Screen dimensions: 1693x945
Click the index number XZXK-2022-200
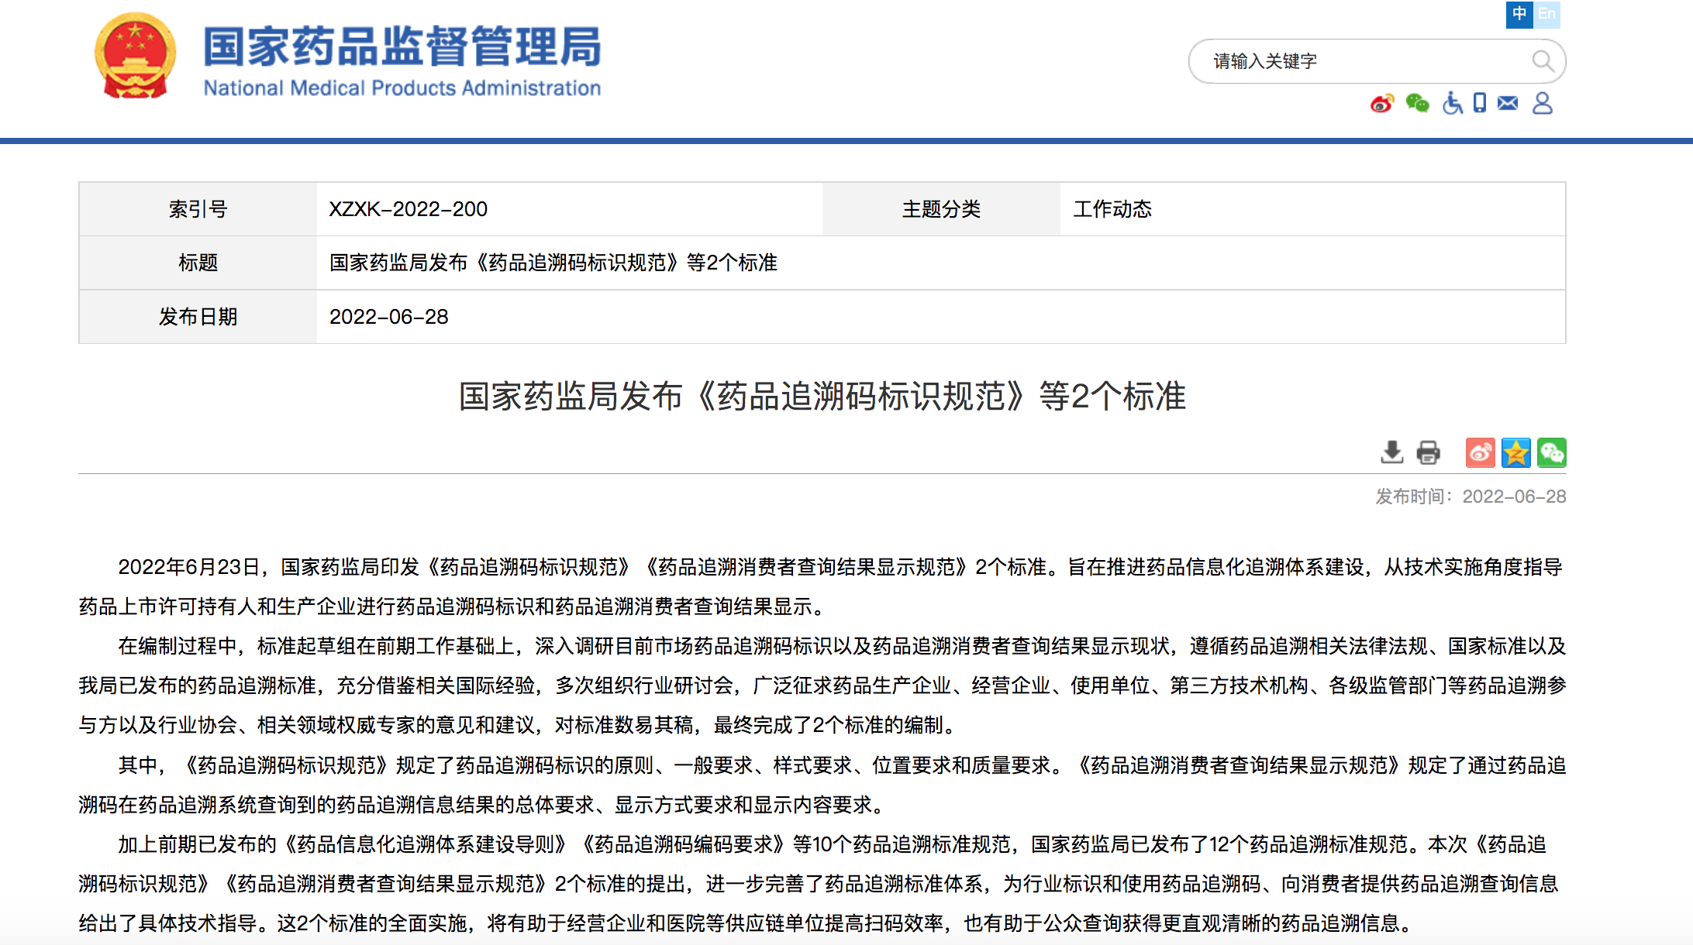[x=409, y=209]
